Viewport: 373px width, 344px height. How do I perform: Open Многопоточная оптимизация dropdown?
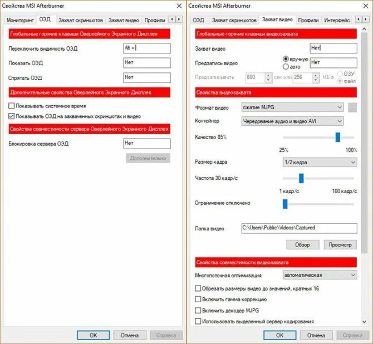(x=320, y=275)
